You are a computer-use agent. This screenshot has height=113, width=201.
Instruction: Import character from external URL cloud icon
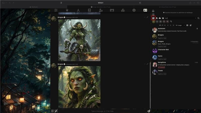pos(160,18)
